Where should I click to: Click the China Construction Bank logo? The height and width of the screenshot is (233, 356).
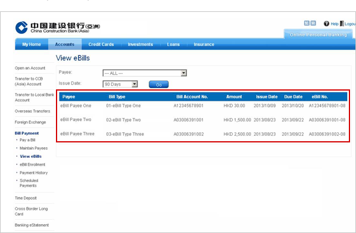click(x=58, y=27)
